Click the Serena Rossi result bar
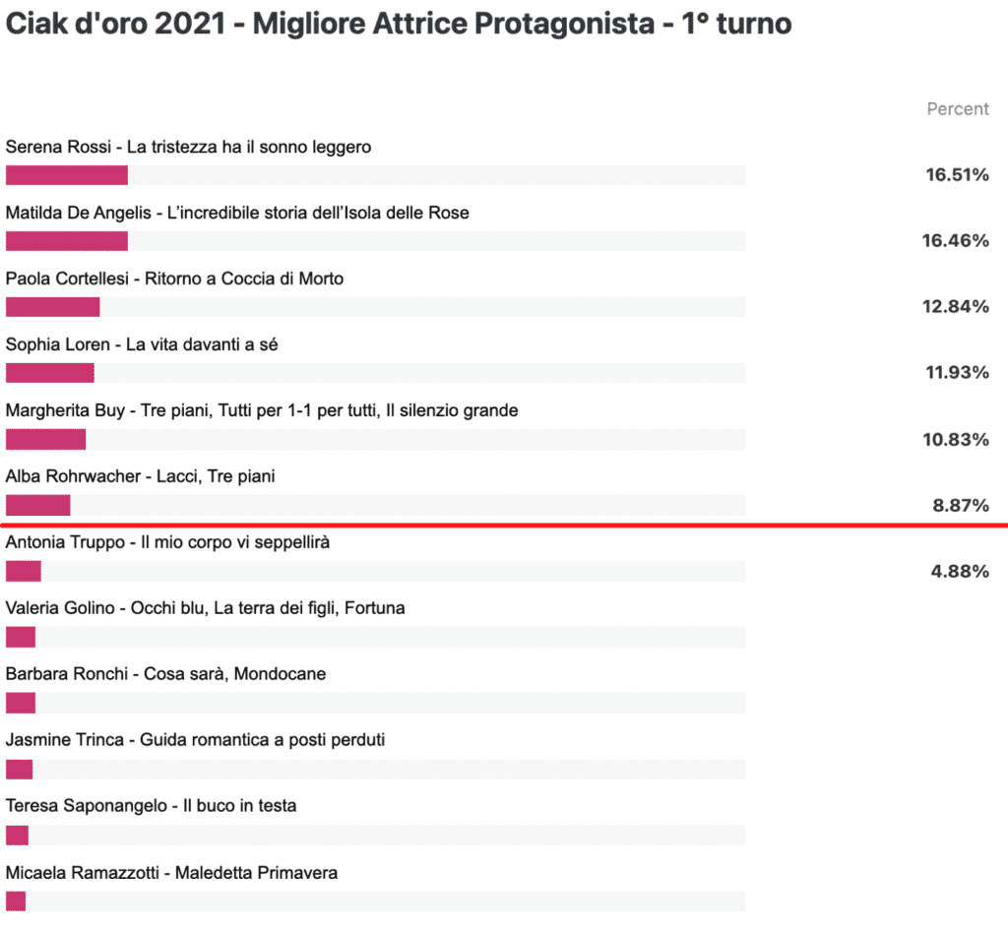 375,175
